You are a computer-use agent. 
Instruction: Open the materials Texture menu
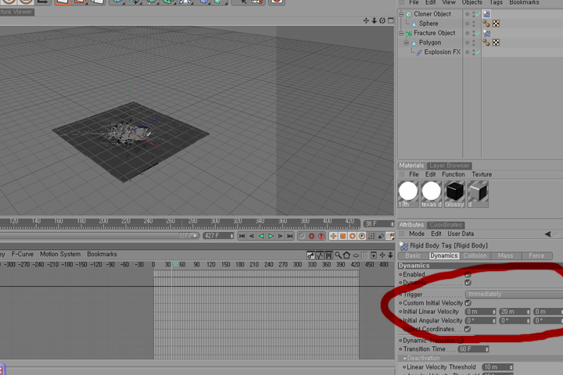click(x=482, y=174)
